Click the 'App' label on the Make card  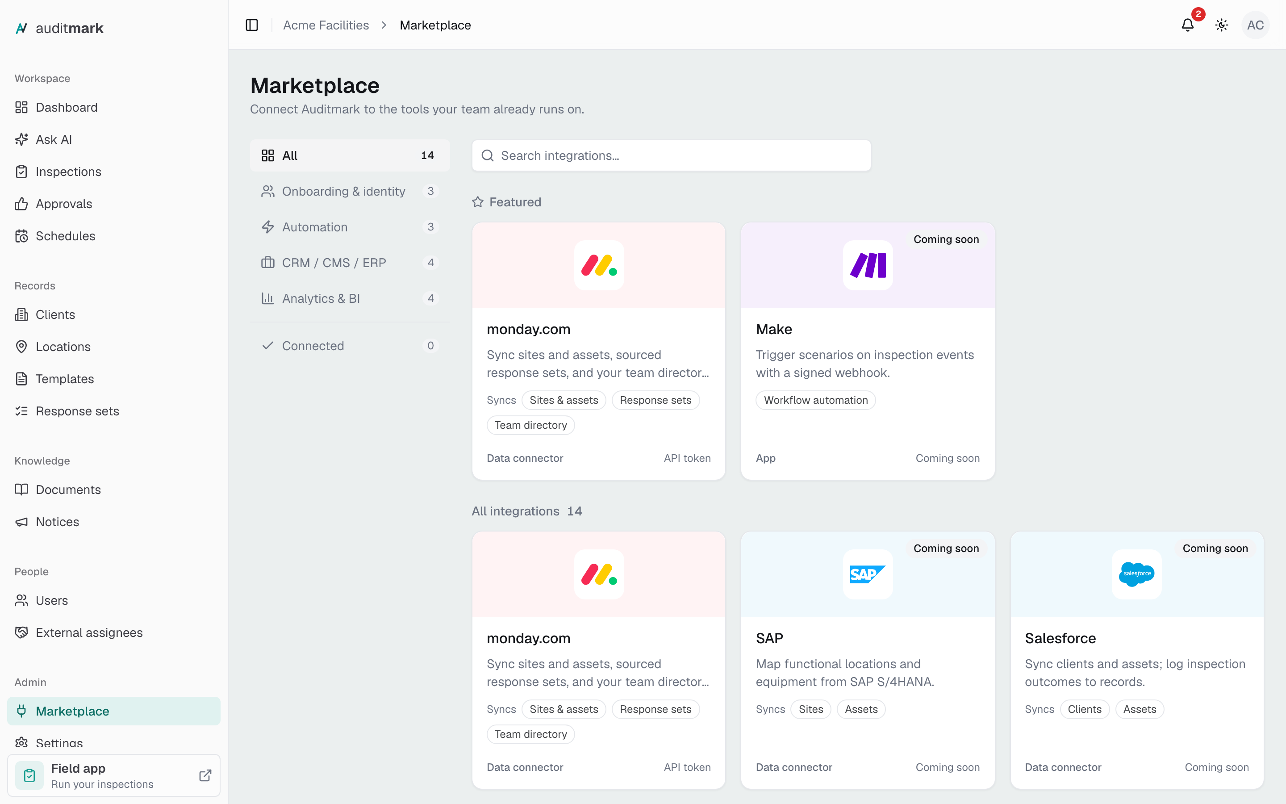[x=765, y=458]
